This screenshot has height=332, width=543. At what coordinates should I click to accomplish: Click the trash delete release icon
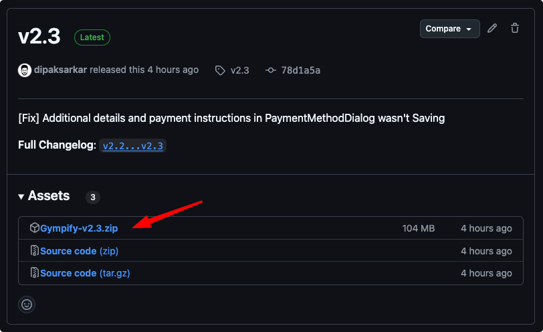point(514,28)
